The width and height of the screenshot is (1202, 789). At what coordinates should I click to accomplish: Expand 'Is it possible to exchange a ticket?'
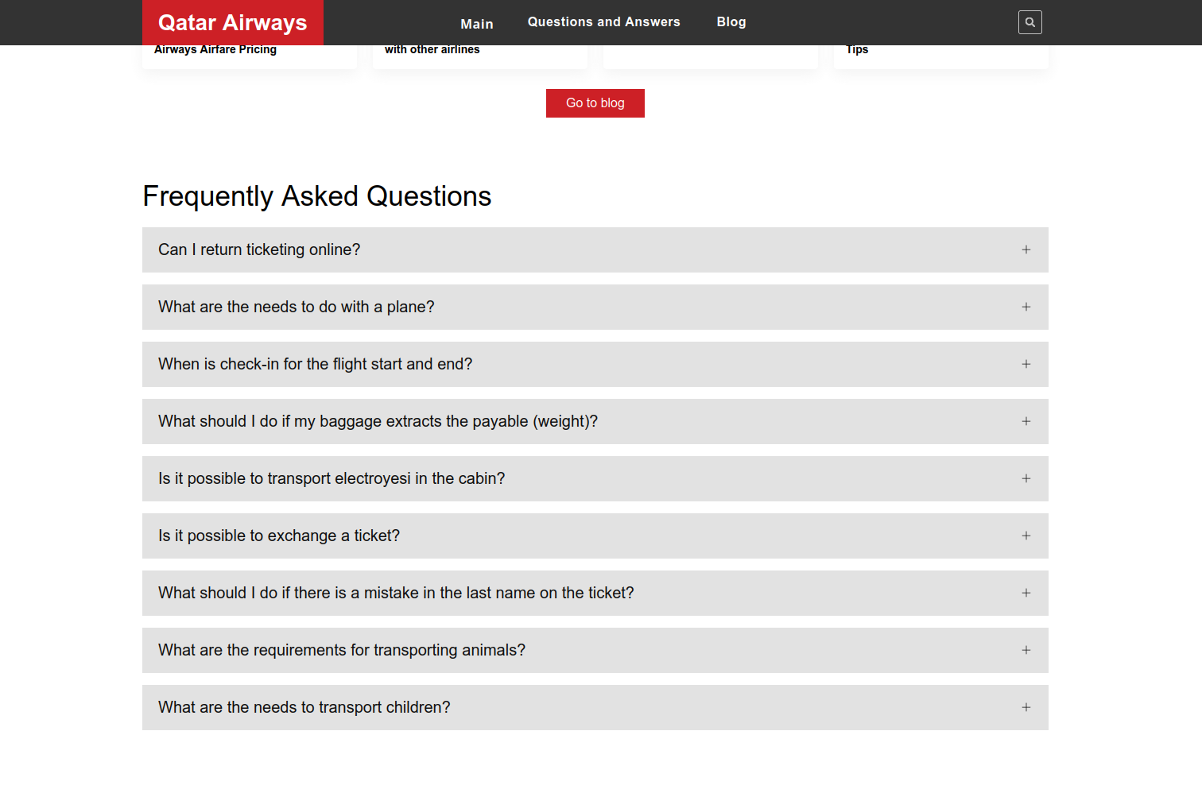(278, 536)
